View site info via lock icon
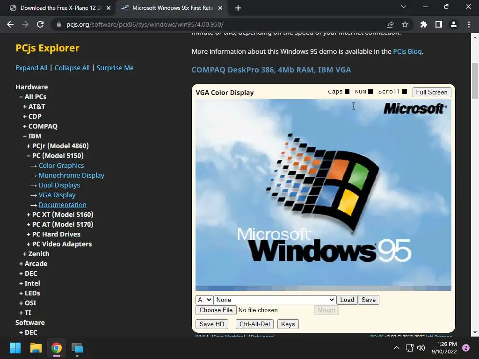The height and width of the screenshot is (359, 479). click(x=58, y=24)
